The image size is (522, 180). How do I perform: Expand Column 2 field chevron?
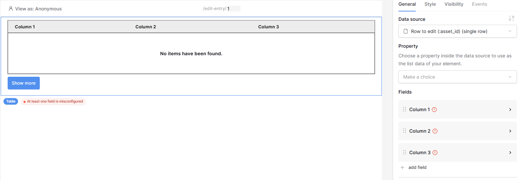(x=510, y=131)
